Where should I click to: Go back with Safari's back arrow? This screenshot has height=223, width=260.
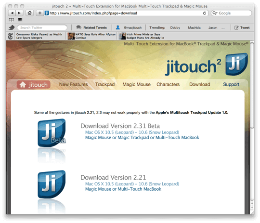(x=12, y=13)
